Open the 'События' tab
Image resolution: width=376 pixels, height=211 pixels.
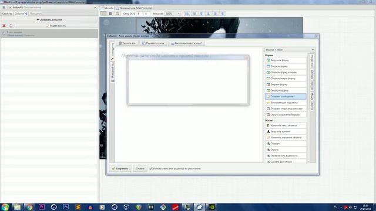[21, 13]
